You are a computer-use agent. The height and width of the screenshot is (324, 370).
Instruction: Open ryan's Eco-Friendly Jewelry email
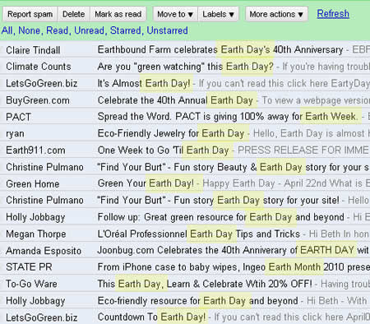point(185,133)
